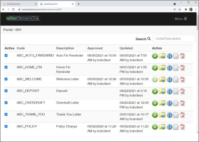Click the browser zoom indicator icon

pos(175,9)
